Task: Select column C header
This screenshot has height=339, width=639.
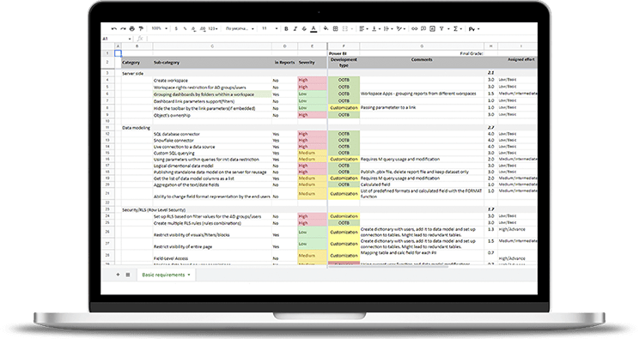Action: coord(212,46)
